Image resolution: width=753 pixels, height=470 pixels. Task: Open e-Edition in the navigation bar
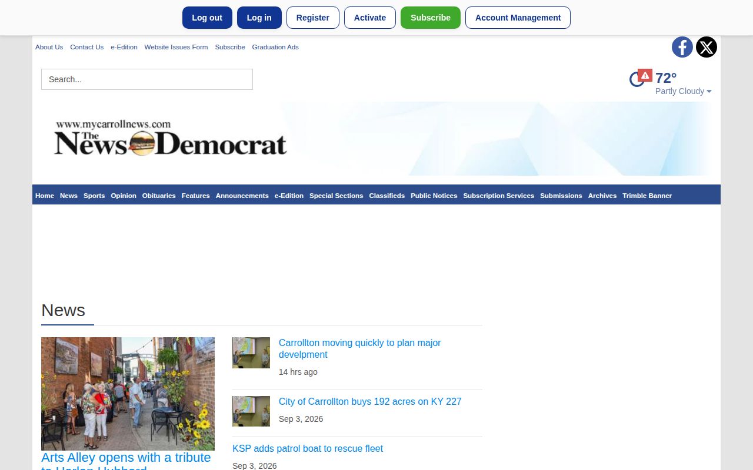click(289, 196)
